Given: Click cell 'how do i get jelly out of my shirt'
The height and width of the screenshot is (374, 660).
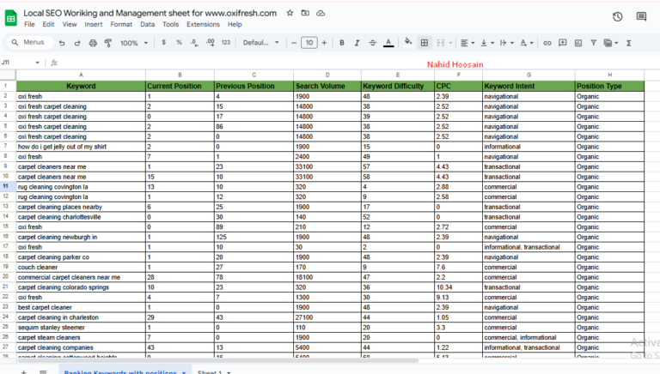Looking at the screenshot, I should [x=81, y=147].
